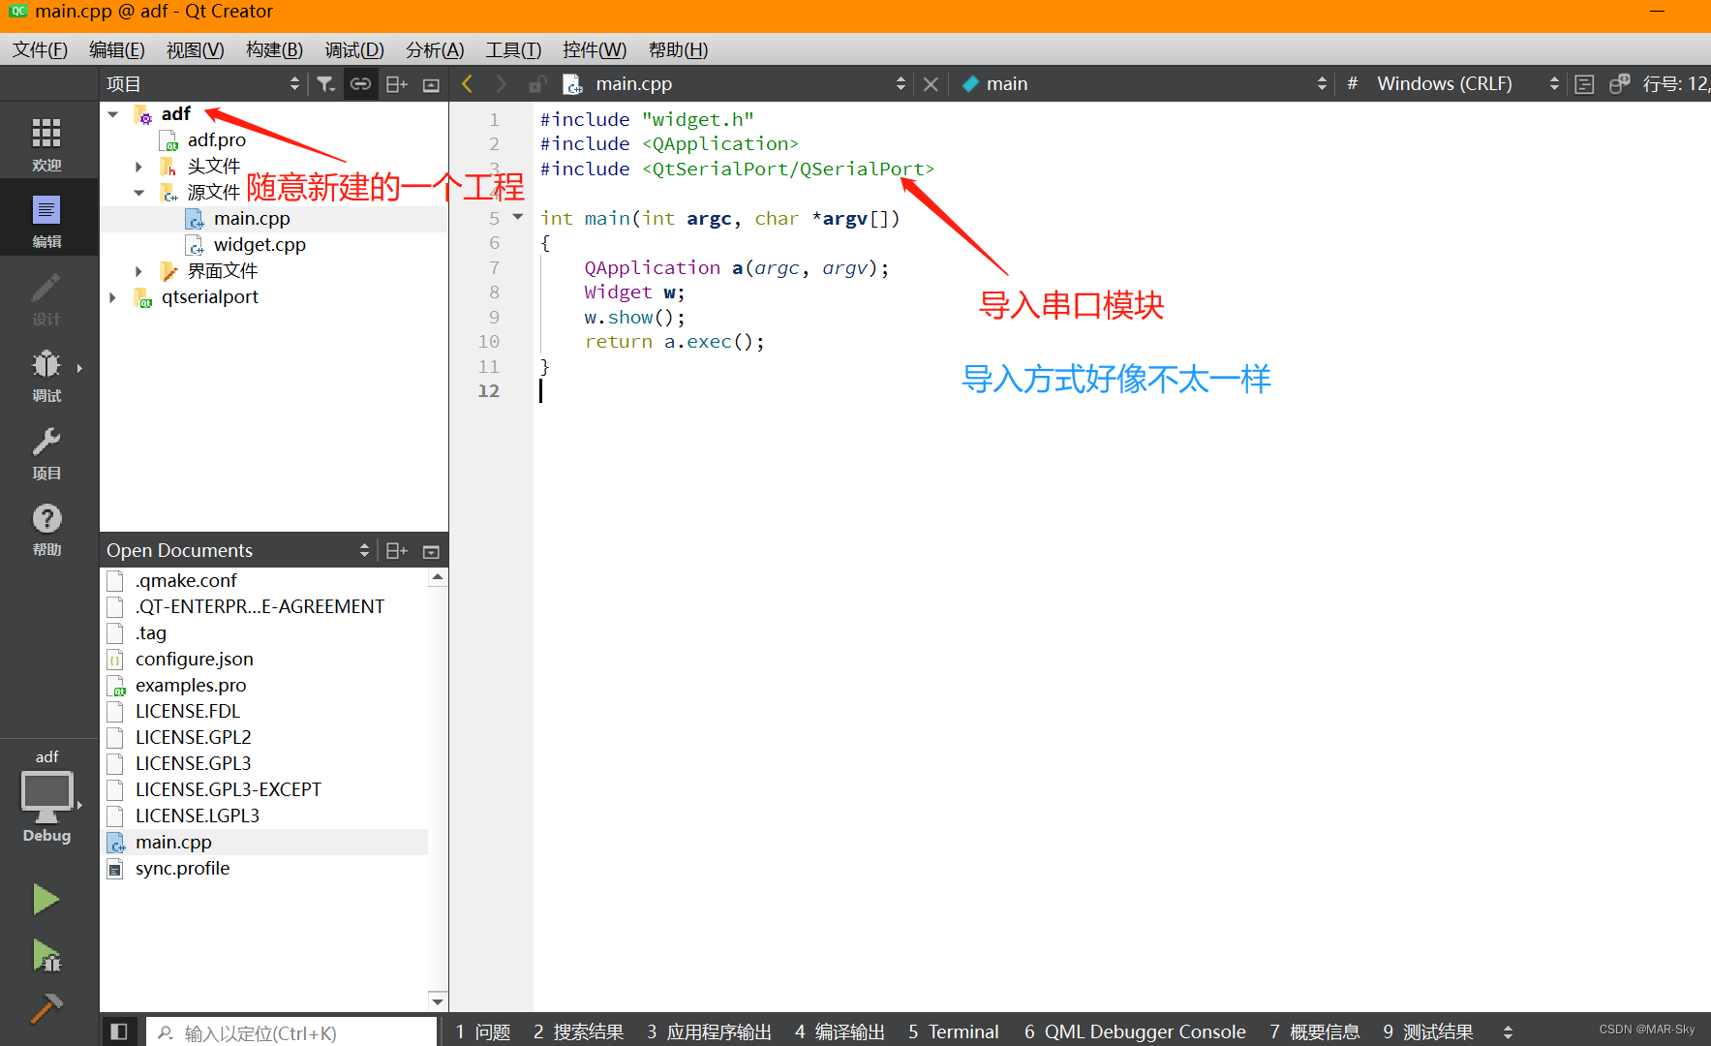Click the locator input field (Ctrl+K)

point(291,1032)
